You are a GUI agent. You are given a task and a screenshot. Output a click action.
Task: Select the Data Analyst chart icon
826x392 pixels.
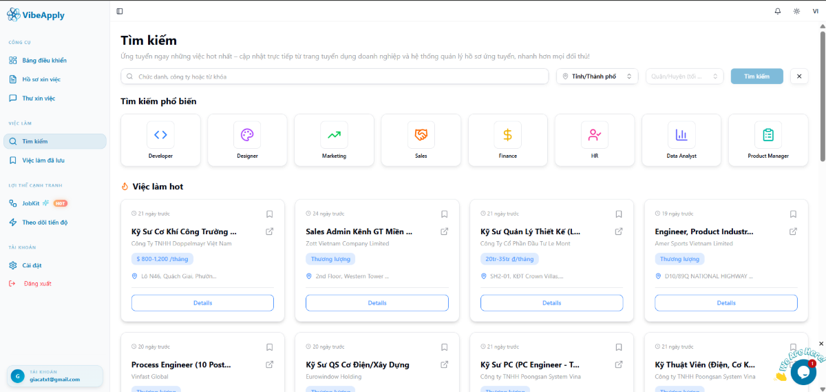click(681, 135)
